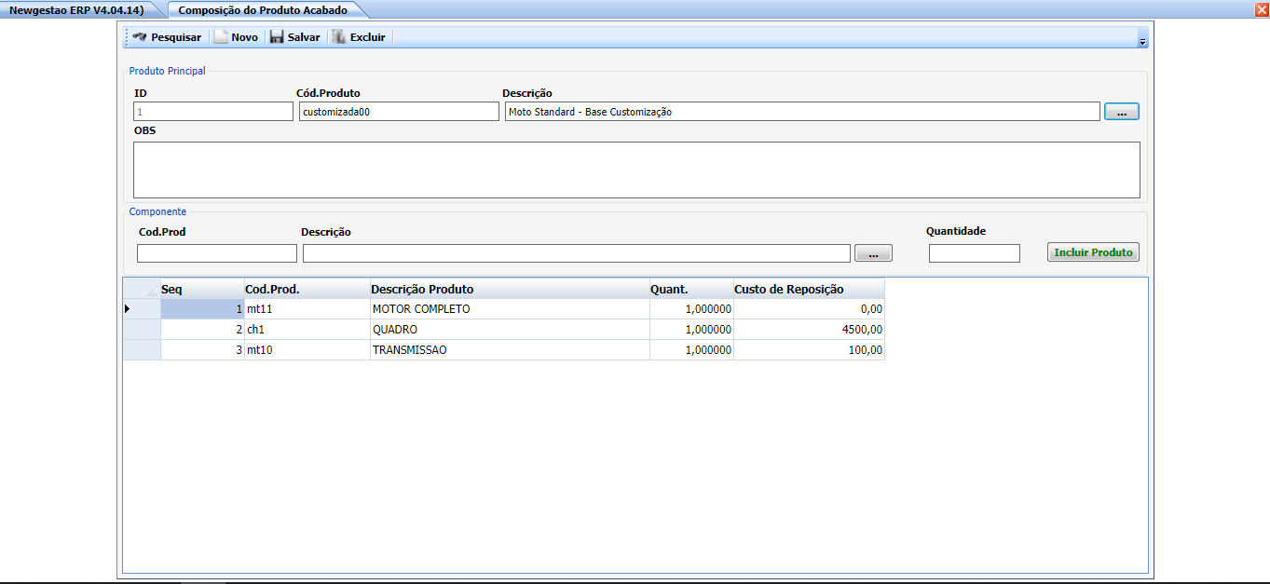Sort by the Cod.Prod. column header
This screenshot has width=1270, height=584.
click(307, 289)
